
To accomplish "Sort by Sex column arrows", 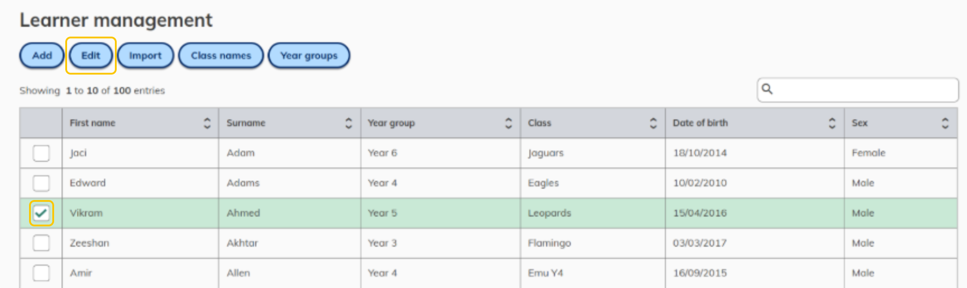I will coord(945,123).
